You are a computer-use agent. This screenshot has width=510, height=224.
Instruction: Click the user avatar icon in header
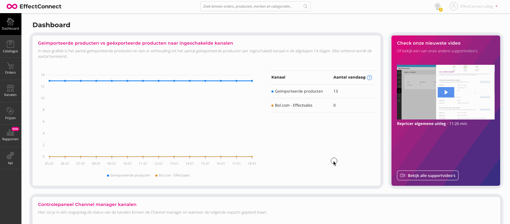tap(454, 6)
